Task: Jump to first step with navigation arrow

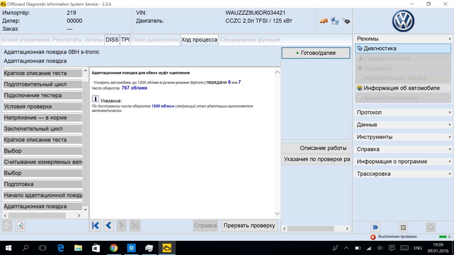Action: (x=95, y=226)
